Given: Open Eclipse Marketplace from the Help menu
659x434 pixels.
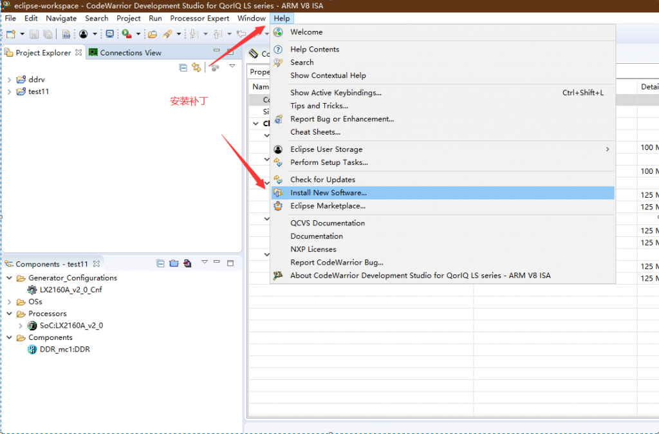Looking at the screenshot, I should (x=443, y=206).
